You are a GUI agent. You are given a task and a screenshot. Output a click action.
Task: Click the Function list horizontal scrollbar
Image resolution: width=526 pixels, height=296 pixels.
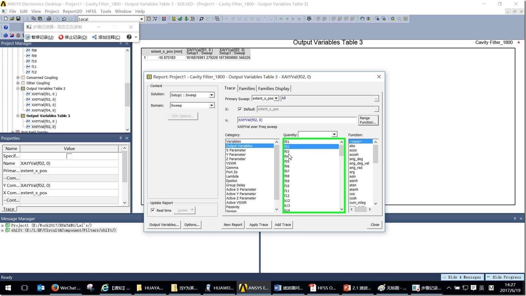360,209
